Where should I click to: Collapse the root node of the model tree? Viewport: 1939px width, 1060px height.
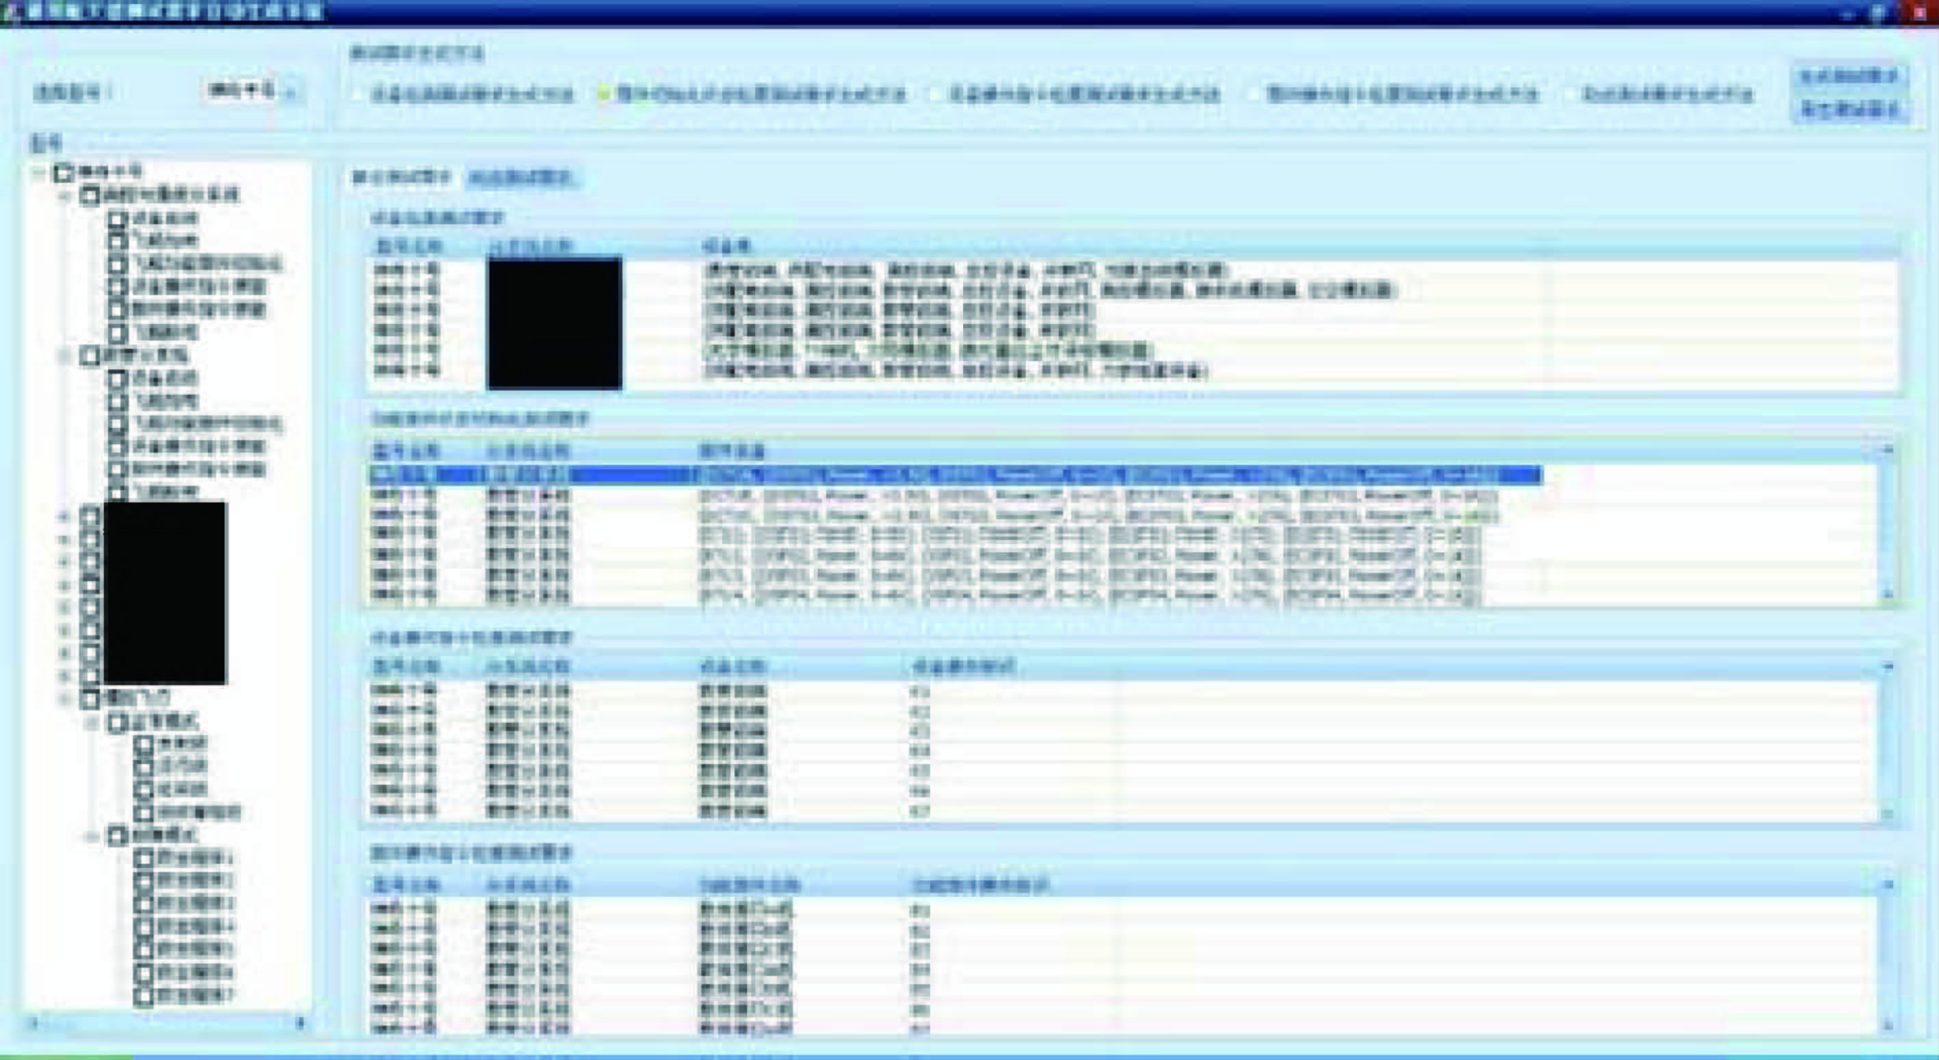coord(38,173)
